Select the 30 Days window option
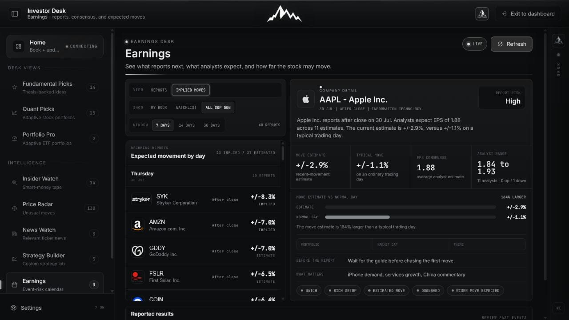Viewport: 569px width, 320px height. click(x=212, y=125)
